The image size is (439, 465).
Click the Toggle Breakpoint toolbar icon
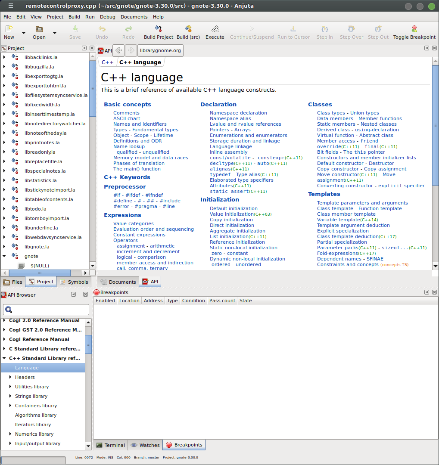[414, 29]
